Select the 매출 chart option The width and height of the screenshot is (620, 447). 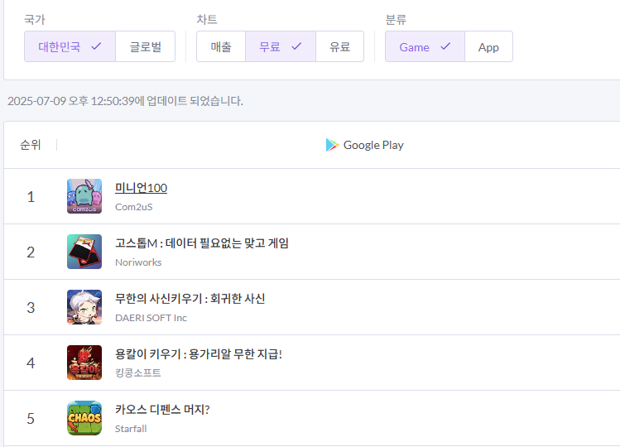(x=221, y=46)
